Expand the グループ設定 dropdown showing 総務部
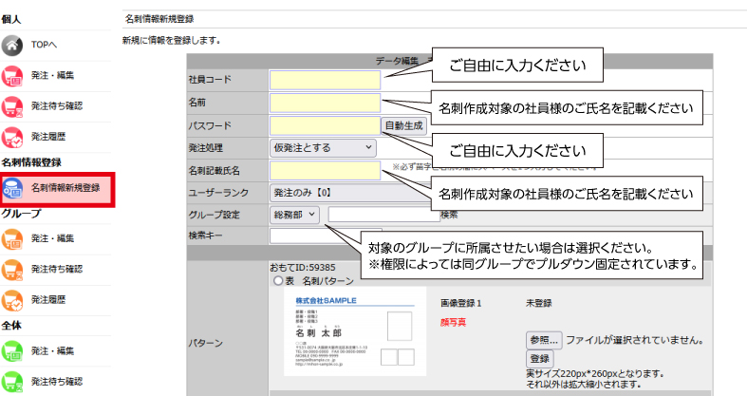Image resolution: width=747 pixels, height=396 pixels. point(297,215)
